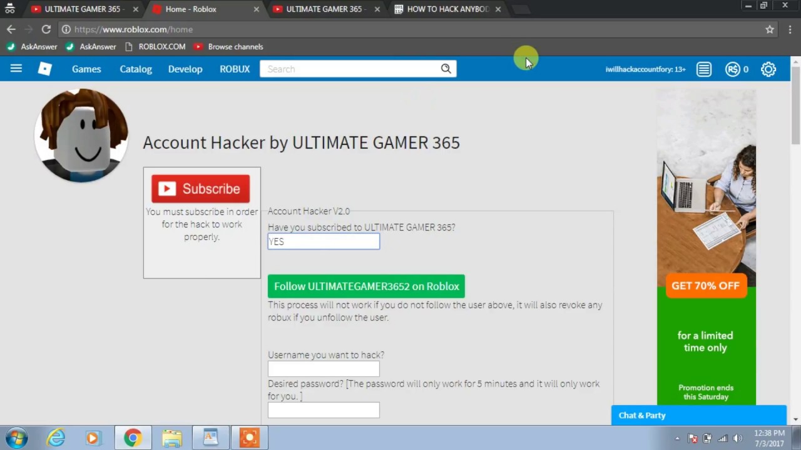Click the scrollbar down arrow

[795, 419]
